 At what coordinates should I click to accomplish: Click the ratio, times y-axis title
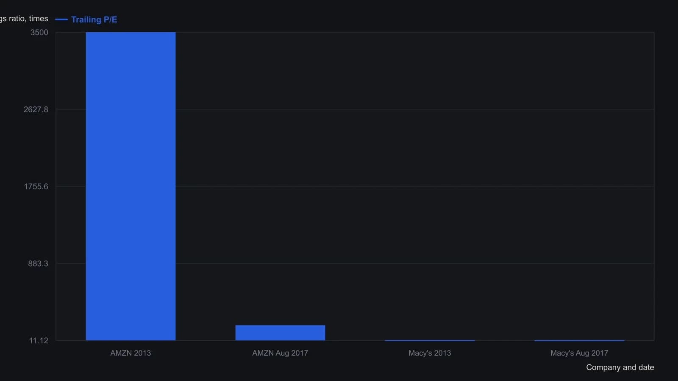24,19
